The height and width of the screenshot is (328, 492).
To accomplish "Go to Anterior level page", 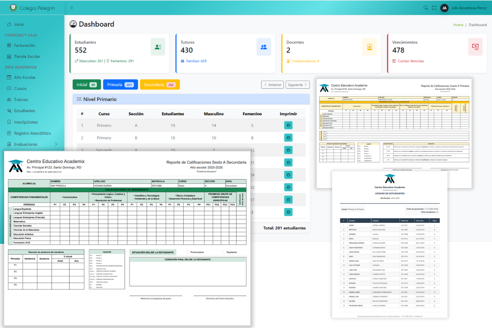I will pyautogui.click(x=272, y=85).
